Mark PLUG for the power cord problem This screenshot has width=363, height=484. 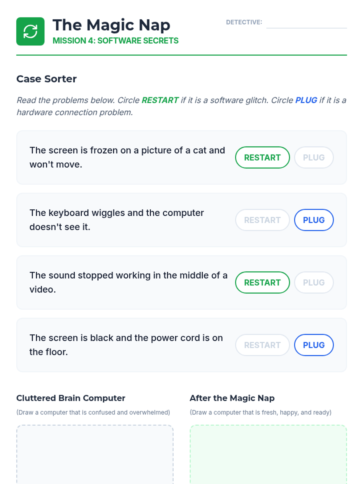[314, 345]
